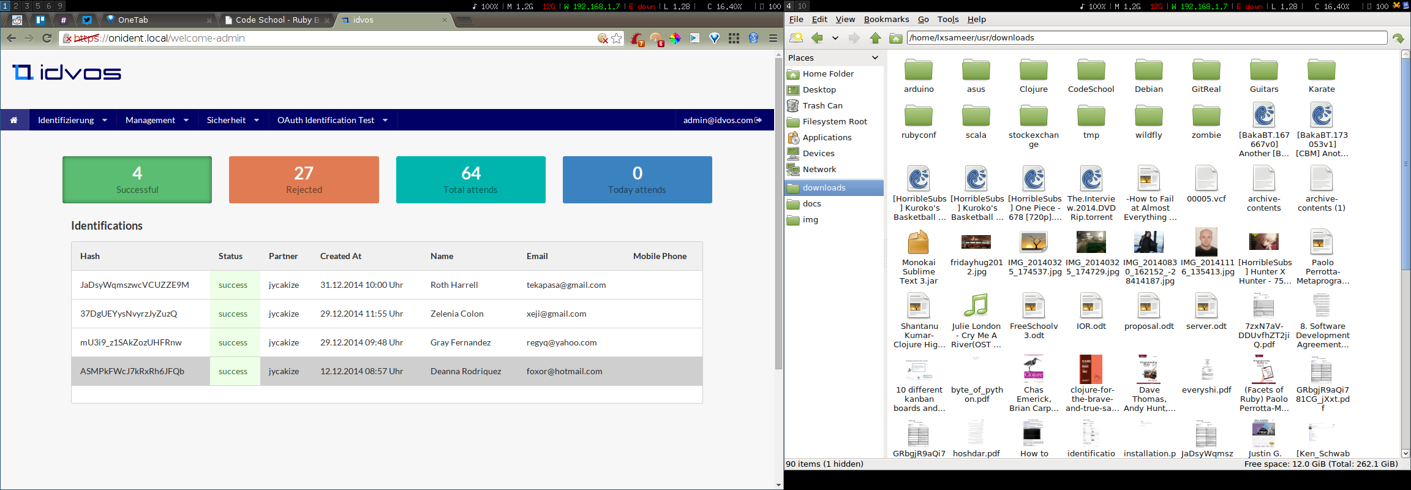Click the file manager vertical scrollbar
Image resolution: width=1411 pixels, height=490 pixels.
(1405, 165)
